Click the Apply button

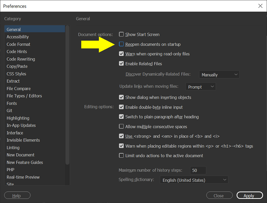pos(249,196)
